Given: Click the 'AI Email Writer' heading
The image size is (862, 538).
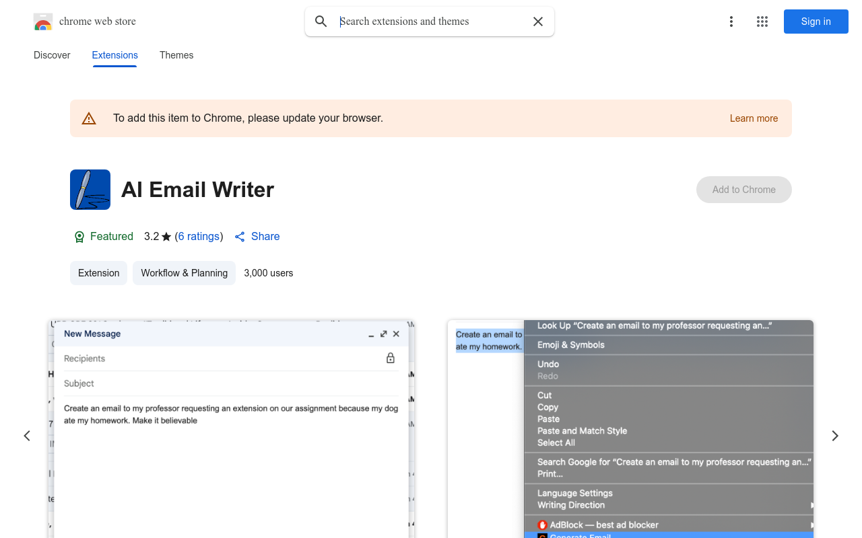Looking at the screenshot, I should [x=198, y=190].
